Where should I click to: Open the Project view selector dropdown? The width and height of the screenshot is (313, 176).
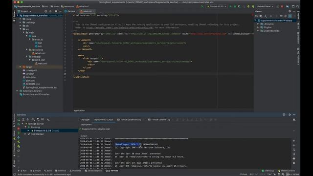click(x=24, y=11)
